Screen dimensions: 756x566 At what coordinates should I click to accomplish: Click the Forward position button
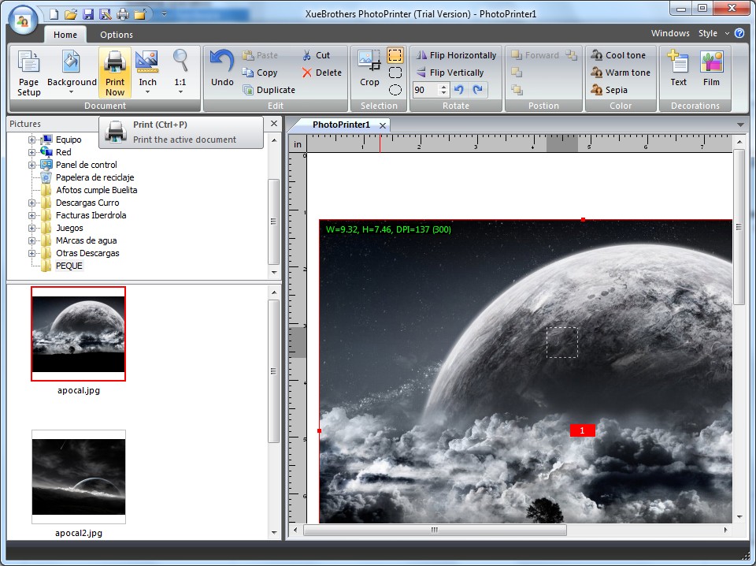[535, 55]
